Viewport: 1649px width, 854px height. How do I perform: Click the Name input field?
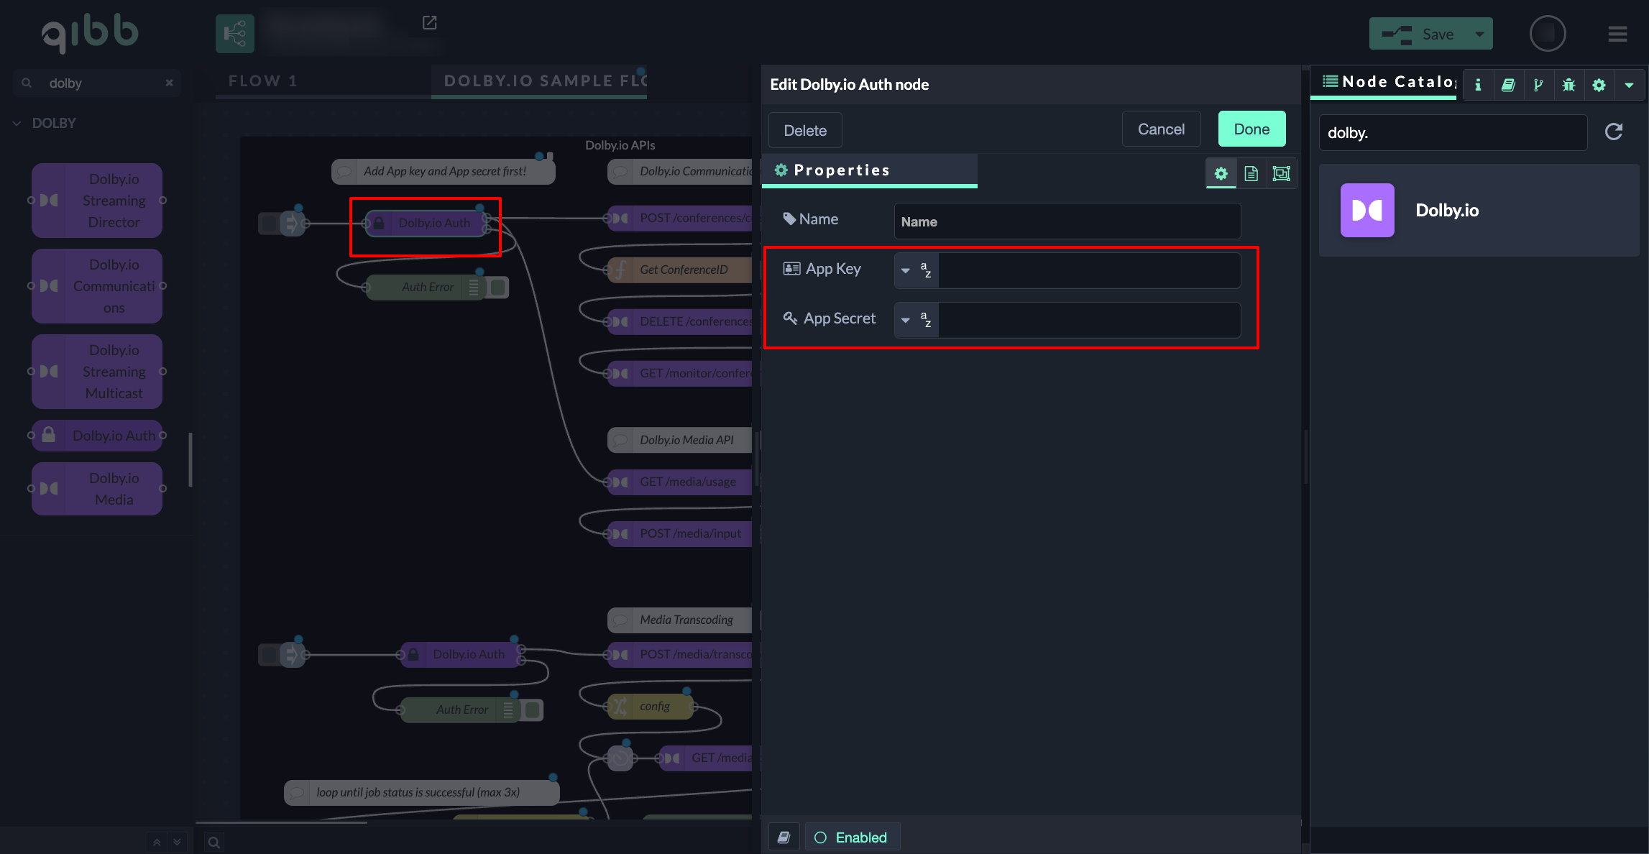coord(1067,221)
